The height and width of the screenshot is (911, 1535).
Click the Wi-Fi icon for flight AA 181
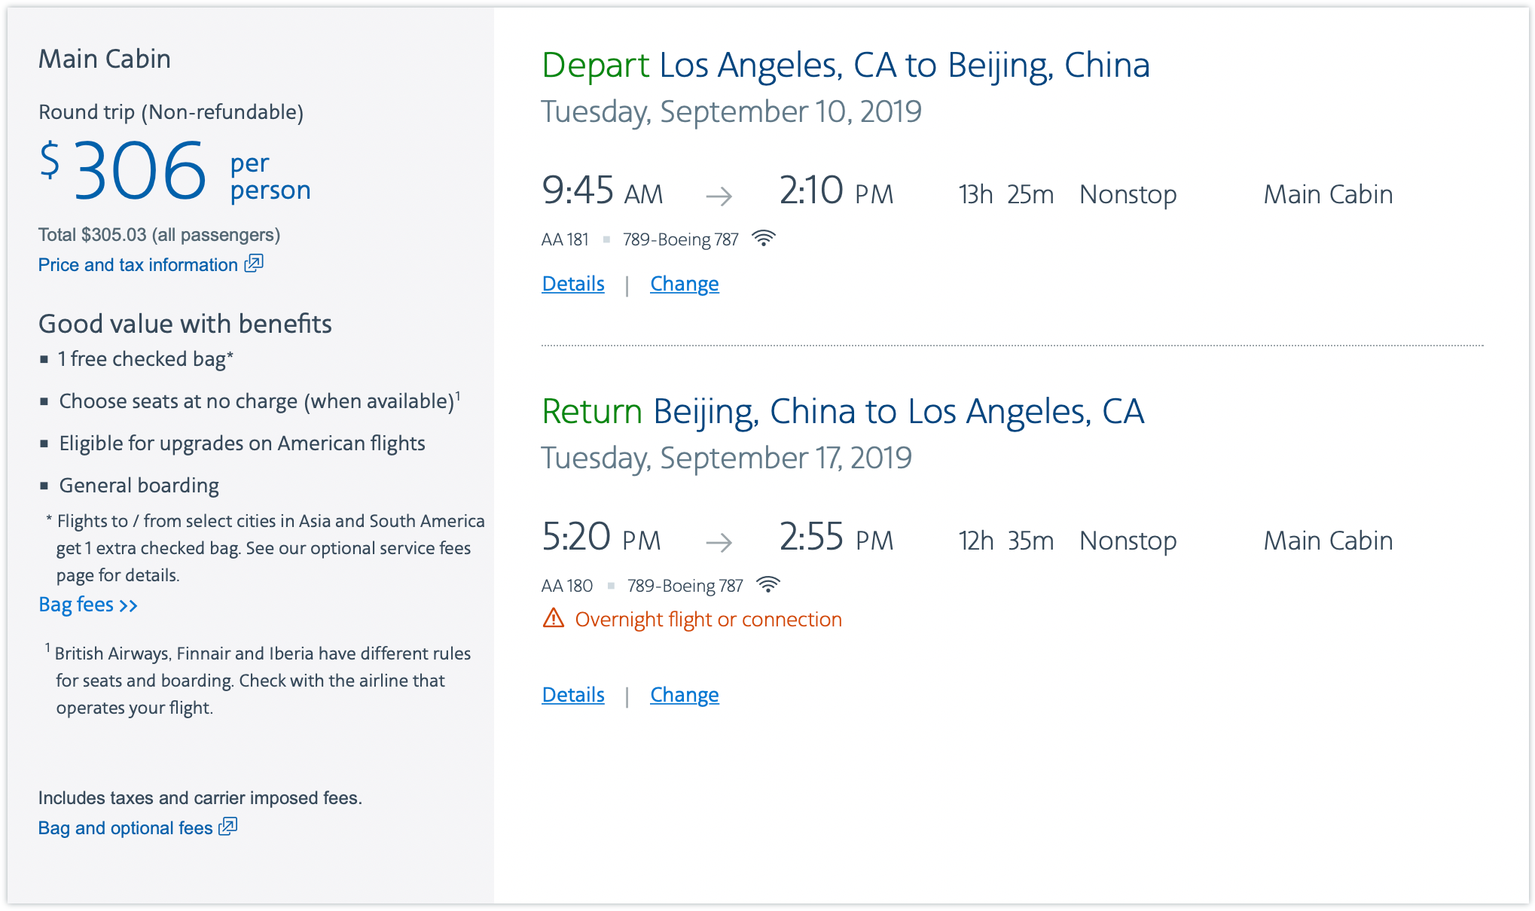coord(764,239)
